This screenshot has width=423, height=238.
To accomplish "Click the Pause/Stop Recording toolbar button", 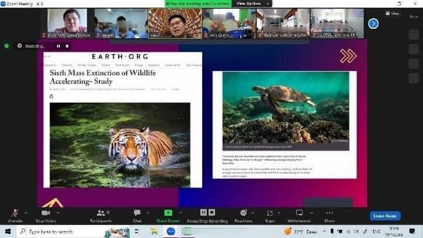I will tap(207, 214).
